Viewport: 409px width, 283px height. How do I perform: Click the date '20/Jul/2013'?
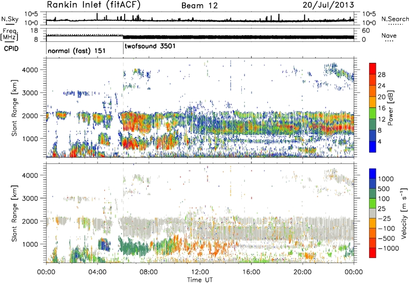point(328,5)
